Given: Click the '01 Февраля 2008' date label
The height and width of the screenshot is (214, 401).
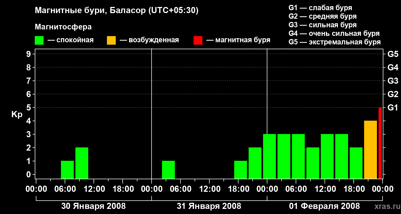Looking at the screenshot, I should point(325,206).
